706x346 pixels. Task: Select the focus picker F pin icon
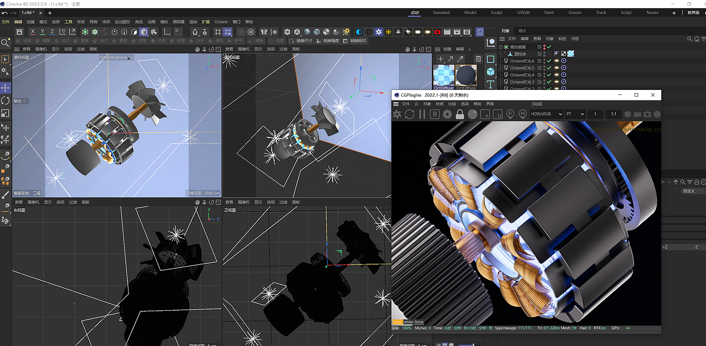pos(510,114)
